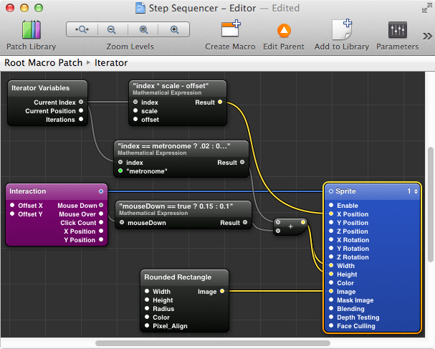Click Sprite Z Rotation input port
Screen dimensions: 435x349
coord(331,257)
